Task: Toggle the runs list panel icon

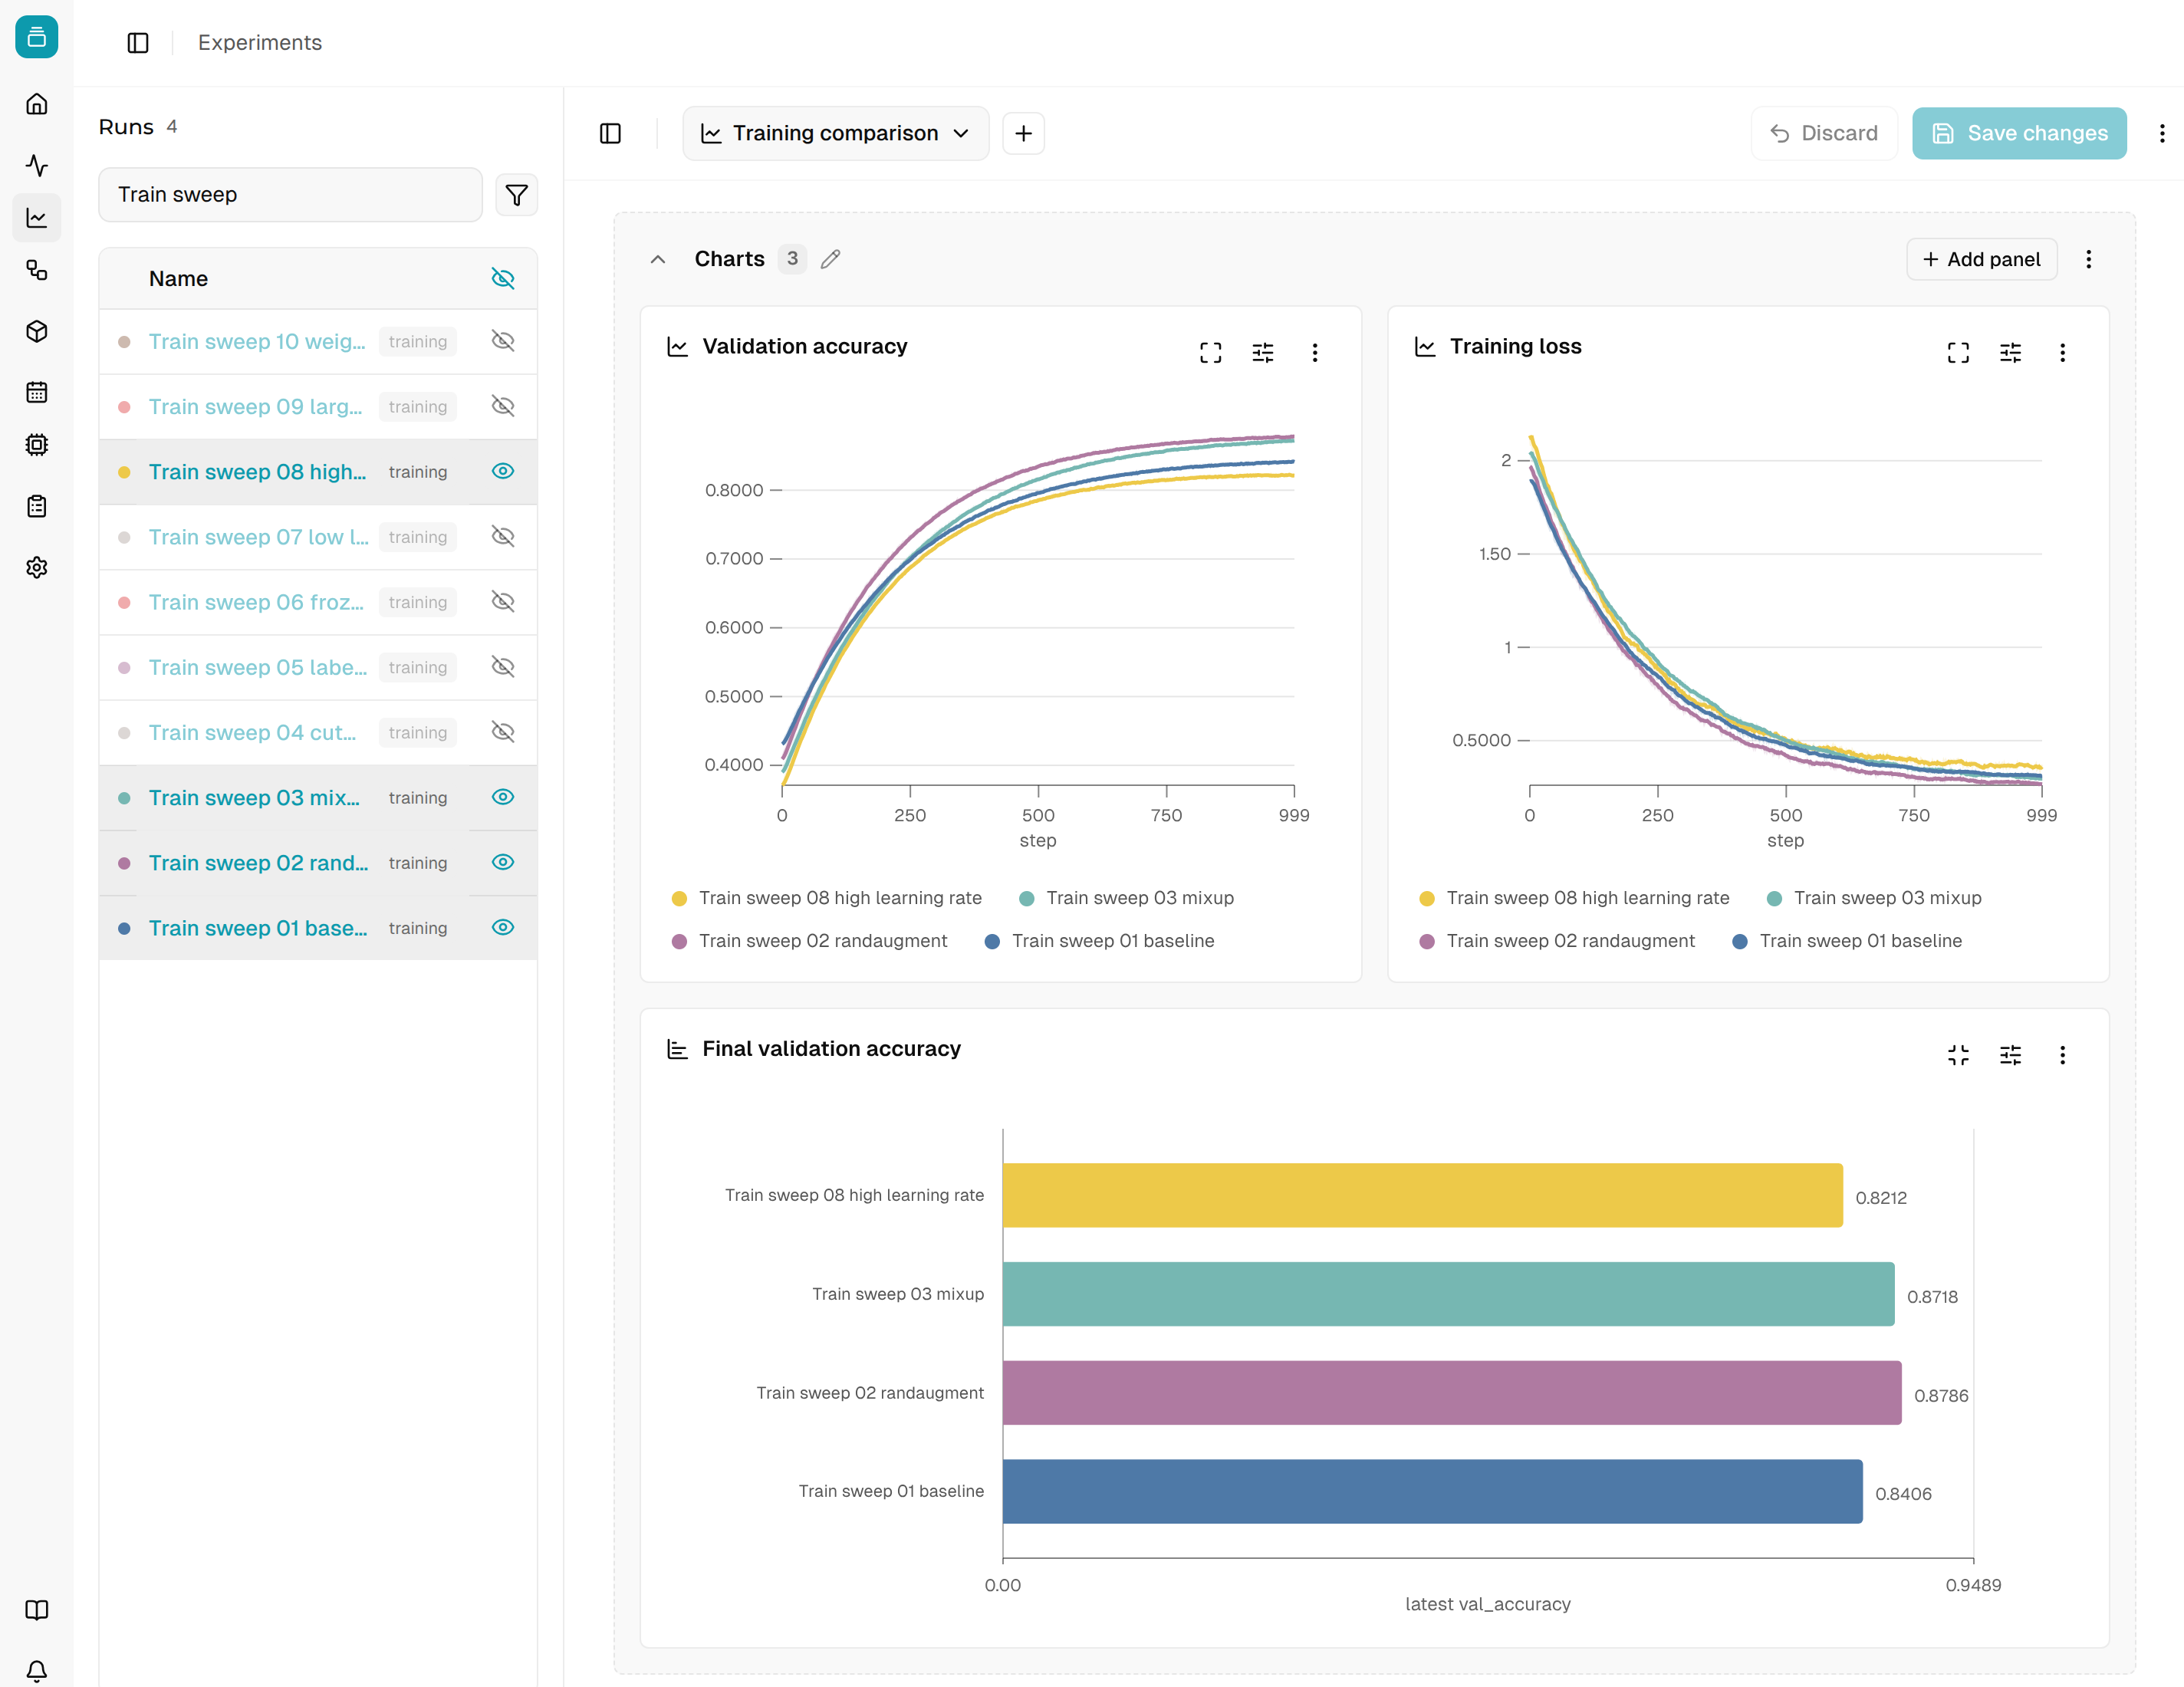Action: [610, 133]
